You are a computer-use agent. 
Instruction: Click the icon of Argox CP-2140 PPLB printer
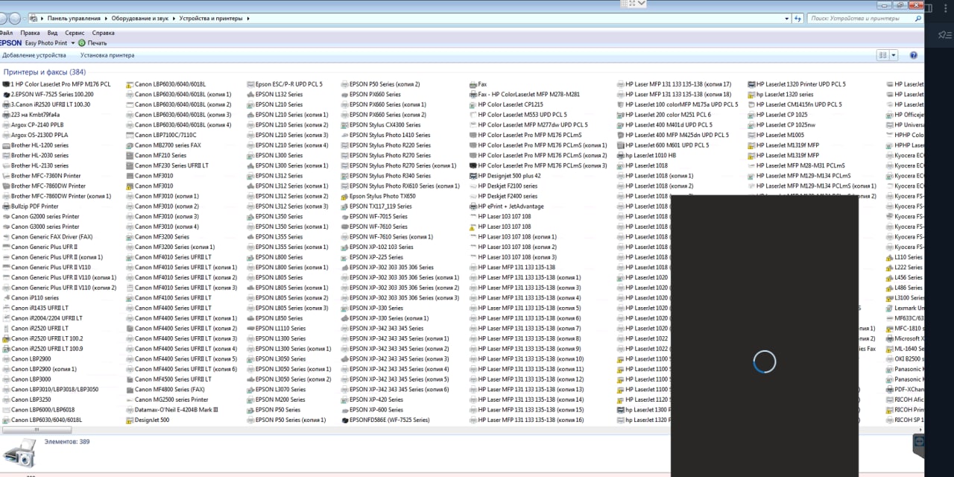coord(6,125)
